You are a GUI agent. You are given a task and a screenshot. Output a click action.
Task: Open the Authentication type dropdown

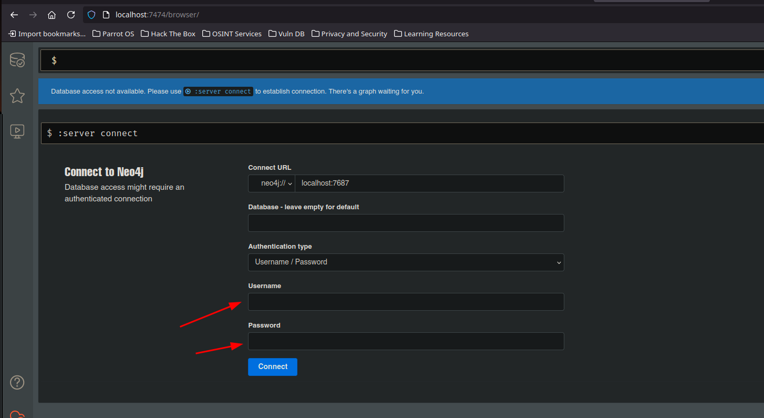[x=406, y=262]
